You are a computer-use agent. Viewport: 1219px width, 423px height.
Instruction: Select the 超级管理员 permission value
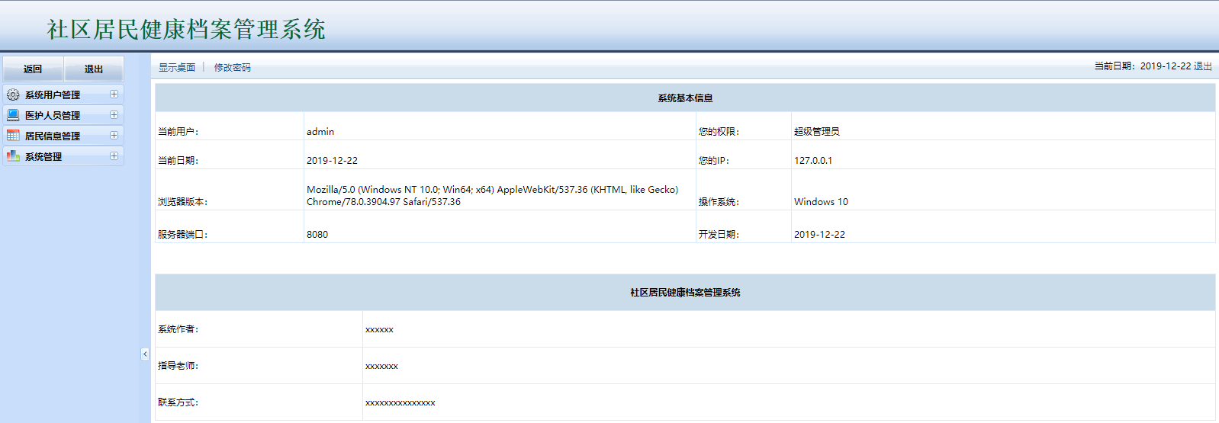pyautogui.click(x=817, y=131)
